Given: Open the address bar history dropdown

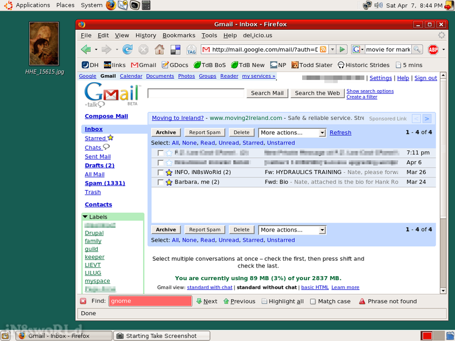Looking at the screenshot, I should (x=333, y=49).
